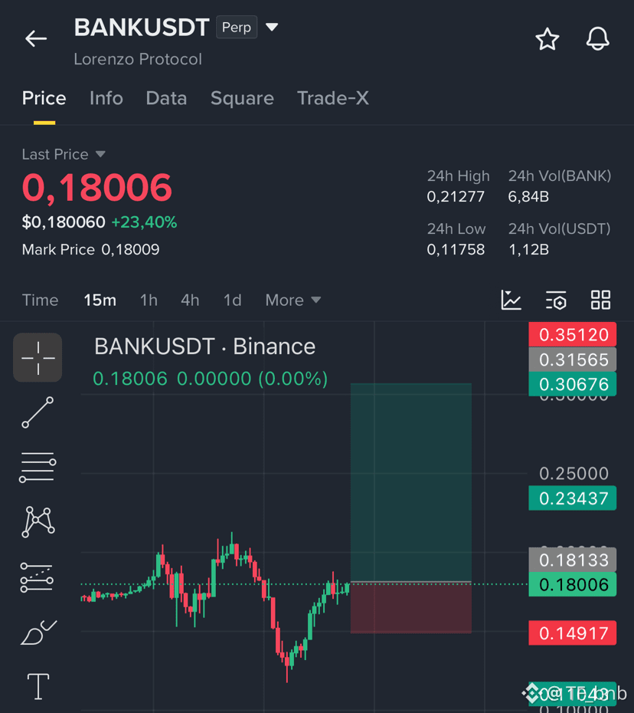Switch to the Price tab
Screen dimensions: 634x713
[44, 98]
